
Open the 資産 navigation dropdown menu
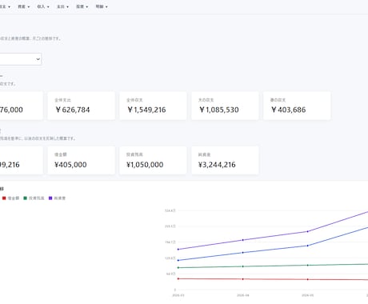(x=24, y=6)
